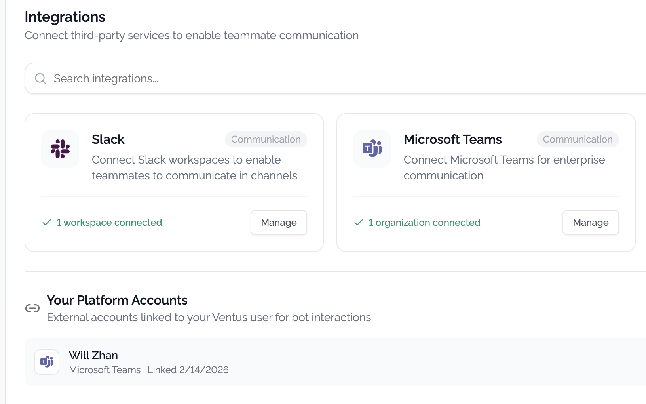Click the 'Integrations' page heading

coord(65,17)
